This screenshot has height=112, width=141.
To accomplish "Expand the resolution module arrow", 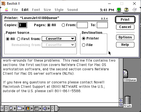I will coord(40,108).
